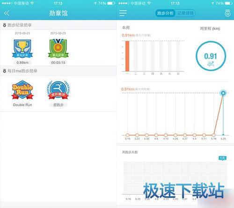Tap the battery indicator in right status bar
Screen dimensions: 234x208
click(x=228, y=3)
